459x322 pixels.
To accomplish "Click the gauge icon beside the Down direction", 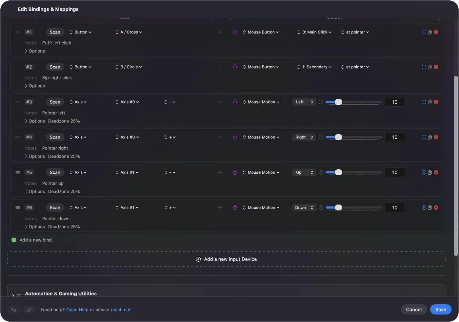I will point(321,207).
